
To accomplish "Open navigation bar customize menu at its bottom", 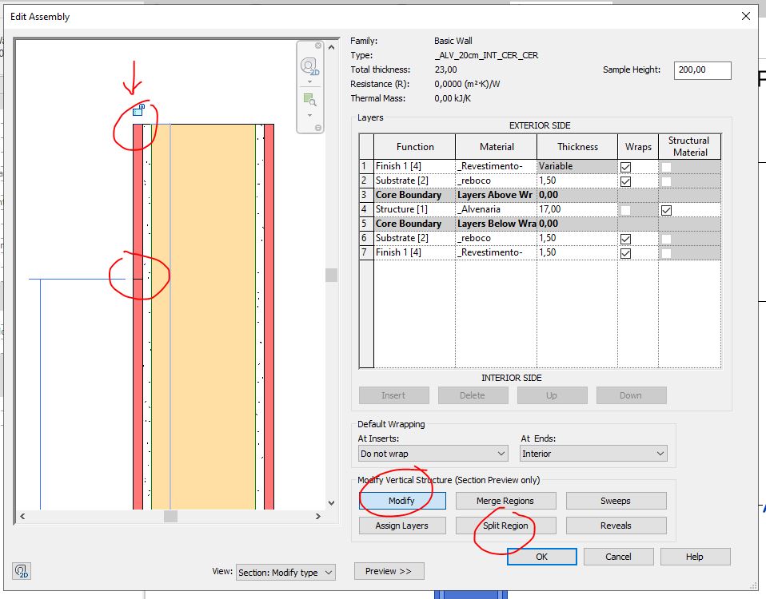I will pos(318,128).
